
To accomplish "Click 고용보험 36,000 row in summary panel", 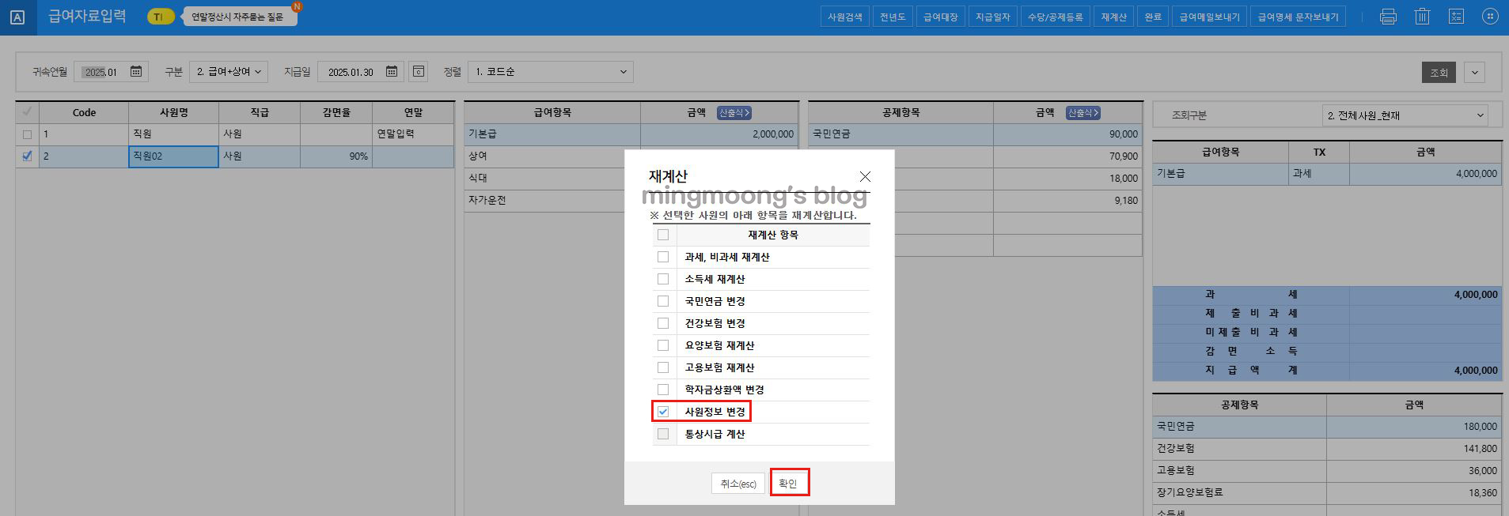I will pyautogui.click(x=1327, y=471).
